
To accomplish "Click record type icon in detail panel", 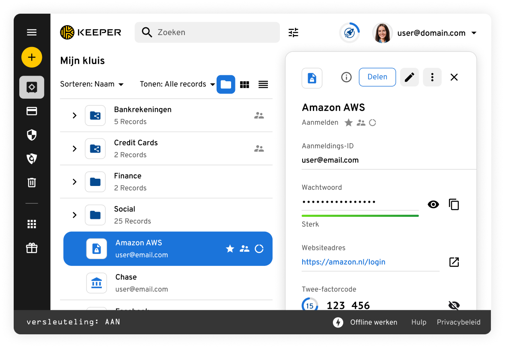I will click(x=312, y=78).
